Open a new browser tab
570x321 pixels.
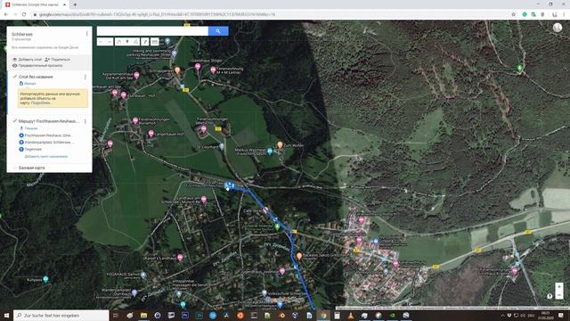coord(75,4)
